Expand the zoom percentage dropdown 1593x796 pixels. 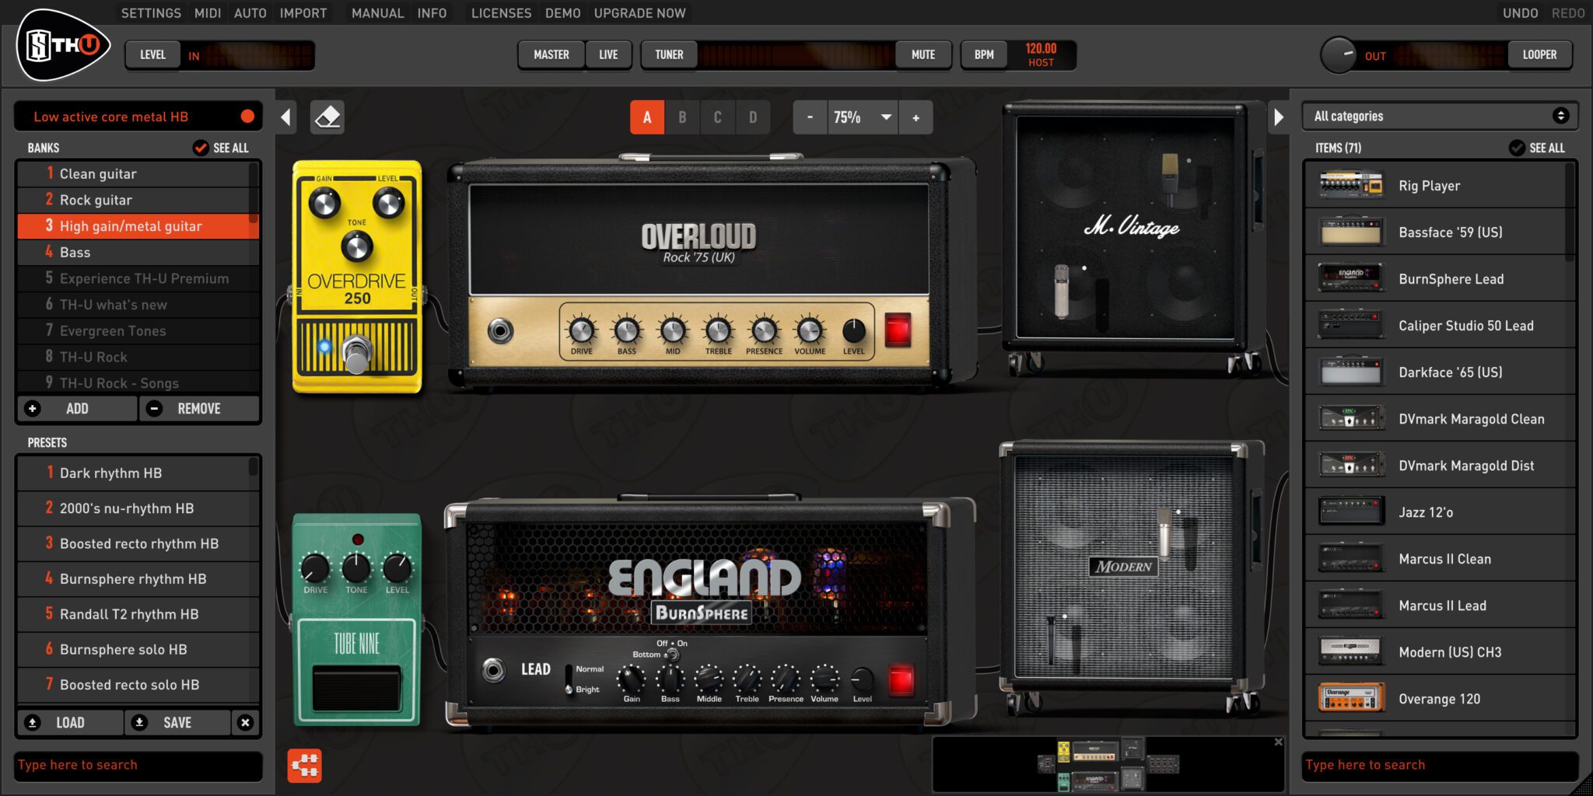tap(885, 117)
